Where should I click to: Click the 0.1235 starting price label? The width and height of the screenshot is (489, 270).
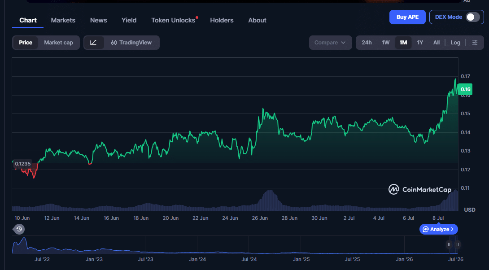pyautogui.click(x=23, y=164)
